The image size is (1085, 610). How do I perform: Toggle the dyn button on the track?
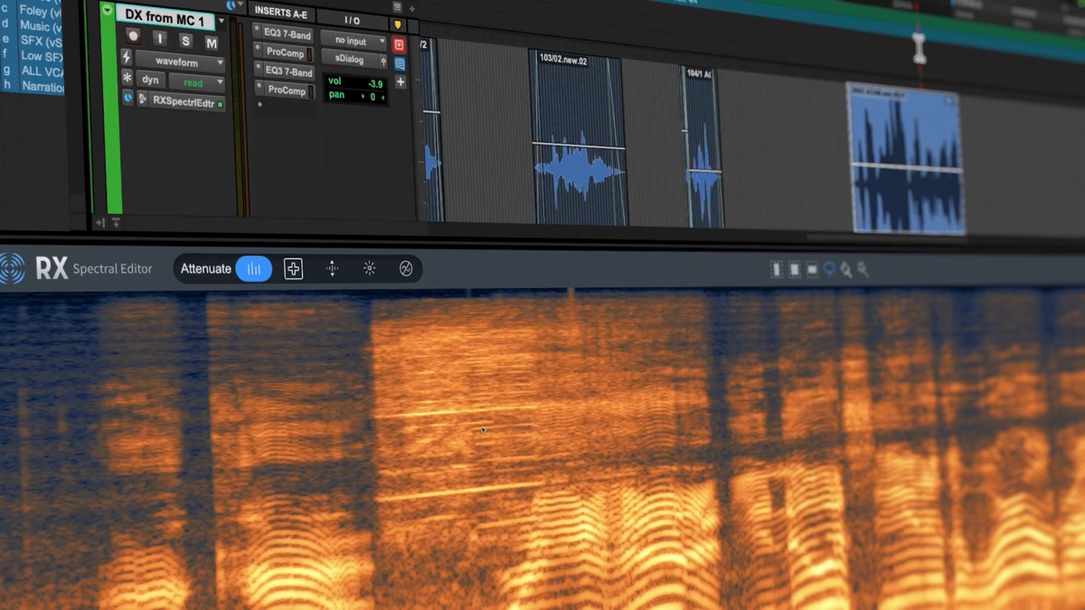(150, 80)
